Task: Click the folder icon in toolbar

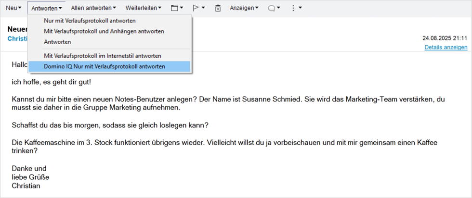Action: click(174, 8)
